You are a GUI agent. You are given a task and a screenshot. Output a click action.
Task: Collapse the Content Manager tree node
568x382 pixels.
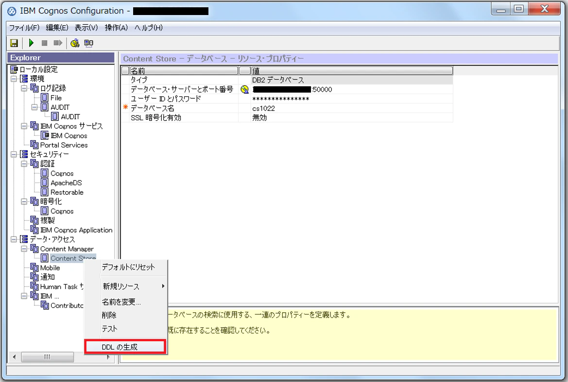(x=24, y=249)
